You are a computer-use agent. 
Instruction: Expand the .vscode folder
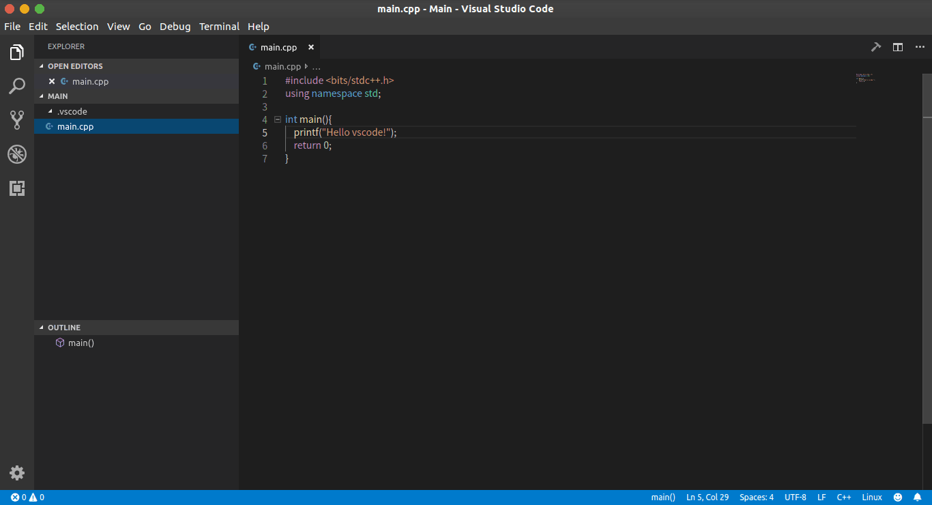point(71,111)
